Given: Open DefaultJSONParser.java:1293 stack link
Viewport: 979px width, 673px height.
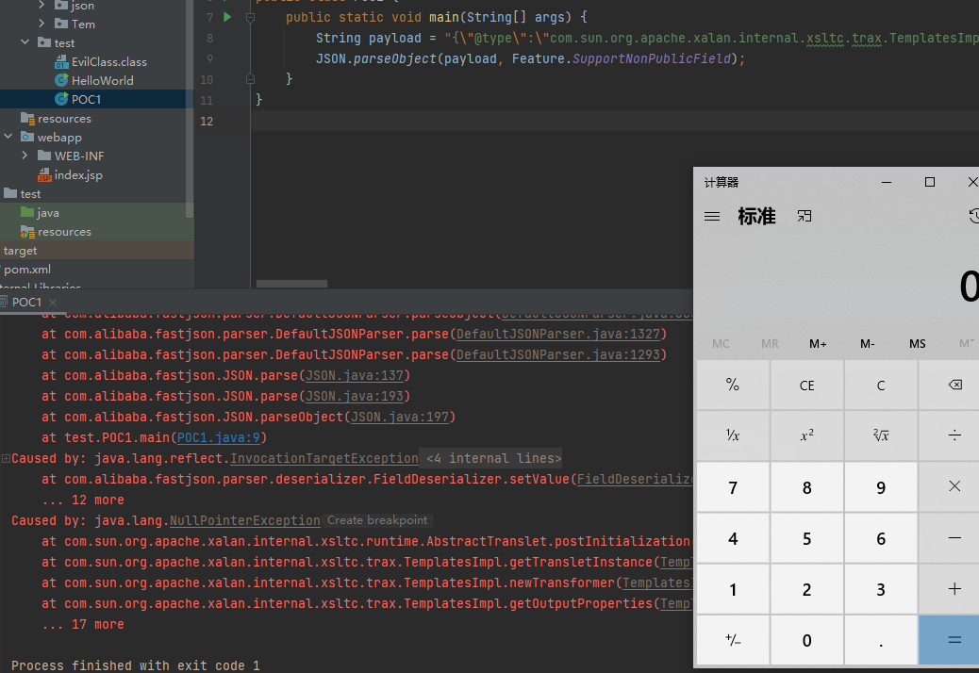Looking at the screenshot, I should click(x=558, y=355).
